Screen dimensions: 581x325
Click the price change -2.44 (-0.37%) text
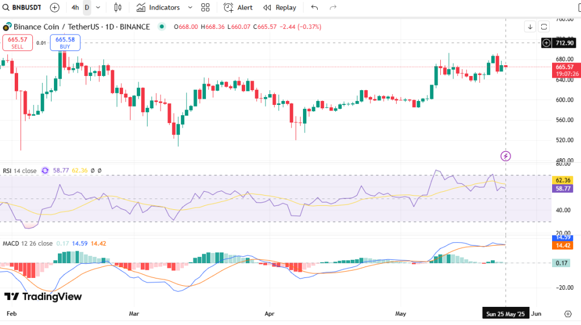(301, 27)
